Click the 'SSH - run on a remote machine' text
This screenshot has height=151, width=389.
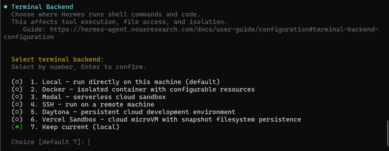pyautogui.click(x=92, y=105)
